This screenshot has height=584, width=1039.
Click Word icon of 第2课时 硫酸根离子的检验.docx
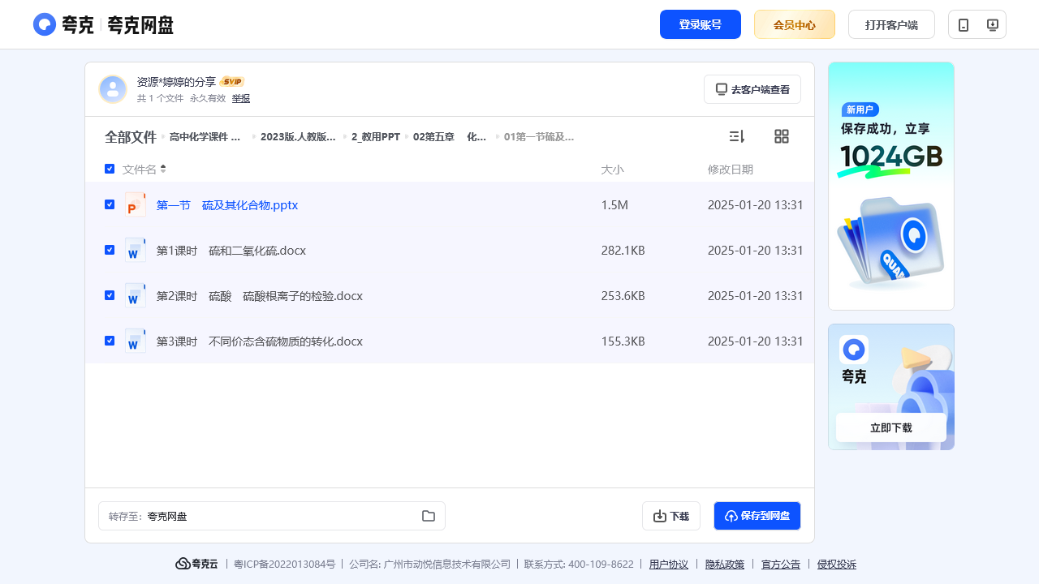point(136,296)
